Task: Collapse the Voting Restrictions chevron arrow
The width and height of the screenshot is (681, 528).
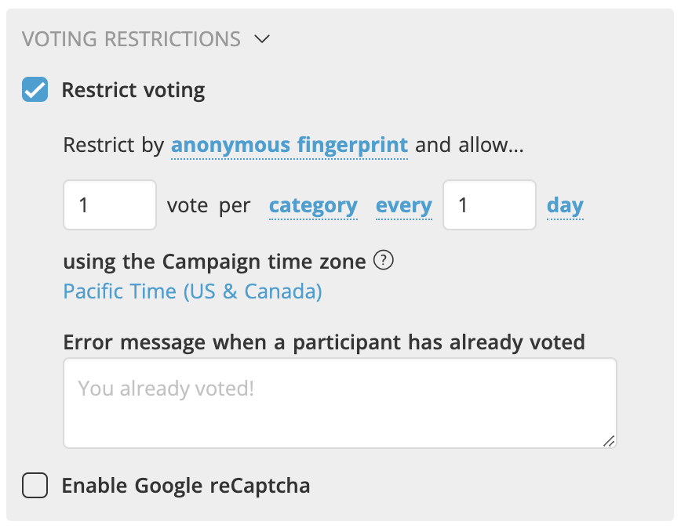Action: (262, 38)
